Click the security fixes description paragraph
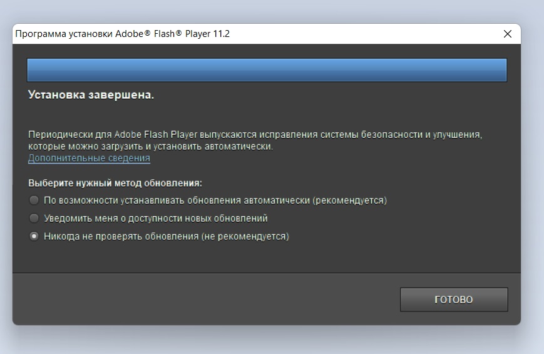The image size is (544, 354). point(255,140)
